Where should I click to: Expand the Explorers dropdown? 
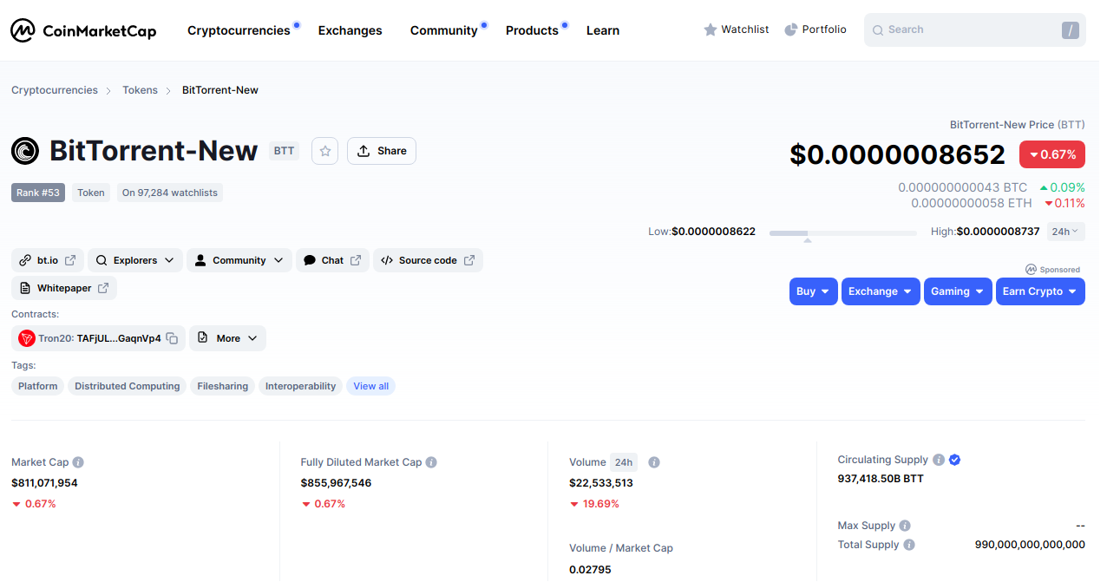(x=135, y=260)
